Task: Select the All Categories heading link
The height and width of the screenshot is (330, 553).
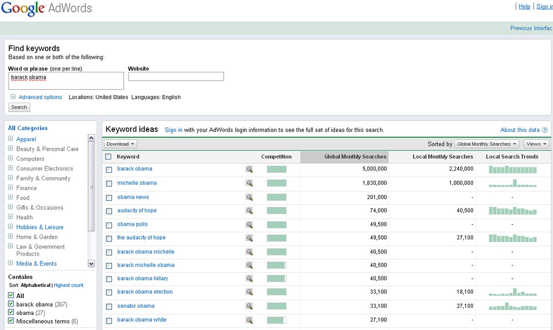Action: point(28,129)
